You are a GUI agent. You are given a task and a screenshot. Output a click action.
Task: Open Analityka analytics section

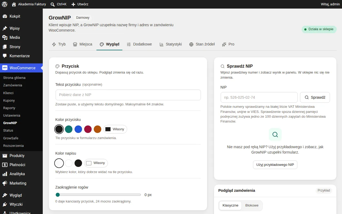(21, 174)
